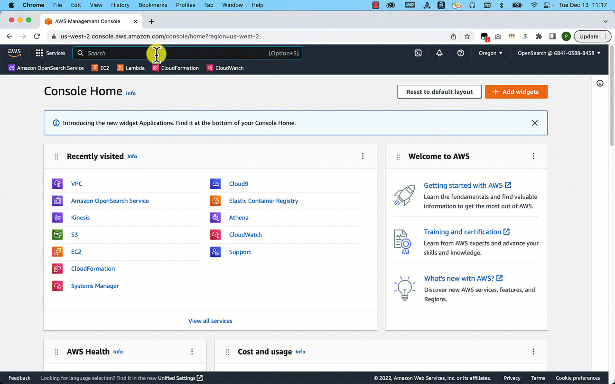Screen dimensions: 615x384
Task: Click Reset to default layout button
Action: [439, 92]
